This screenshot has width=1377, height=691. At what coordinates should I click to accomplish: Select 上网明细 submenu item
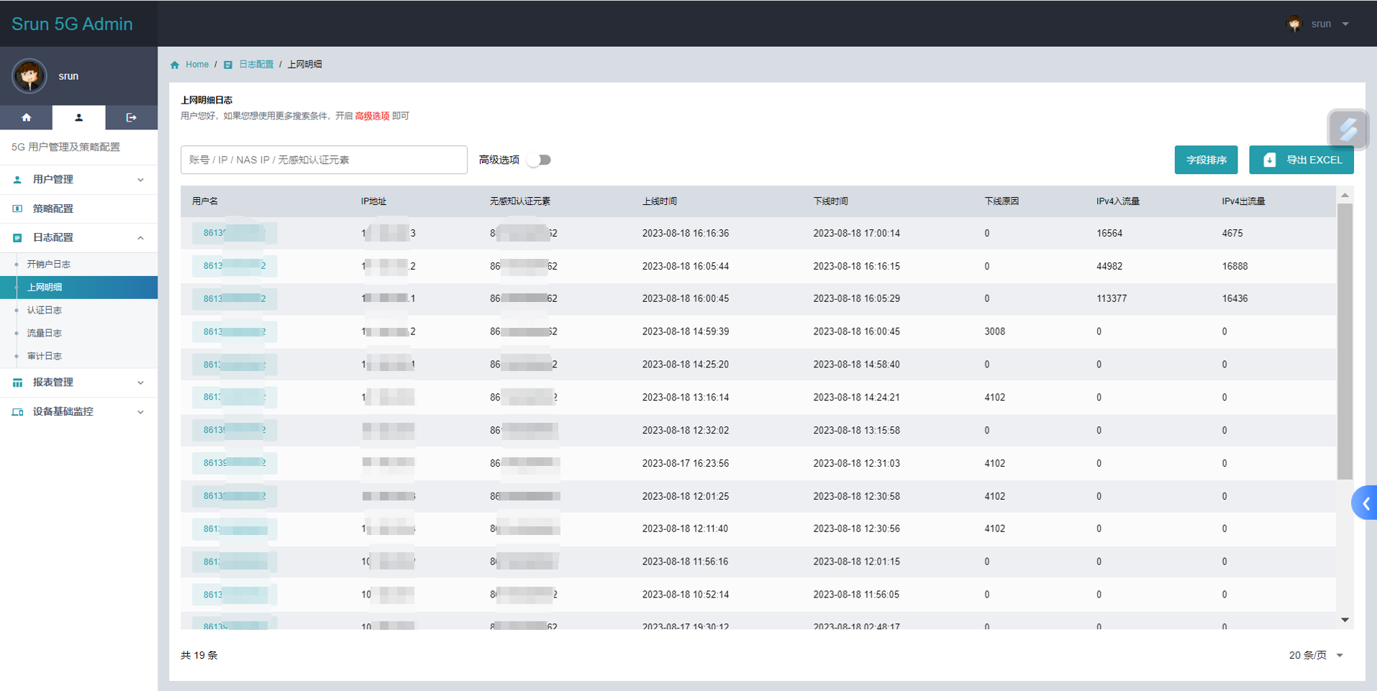(79, 287)
